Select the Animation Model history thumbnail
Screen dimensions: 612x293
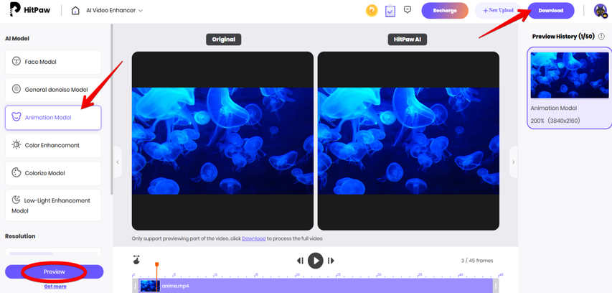click(570, 75)
